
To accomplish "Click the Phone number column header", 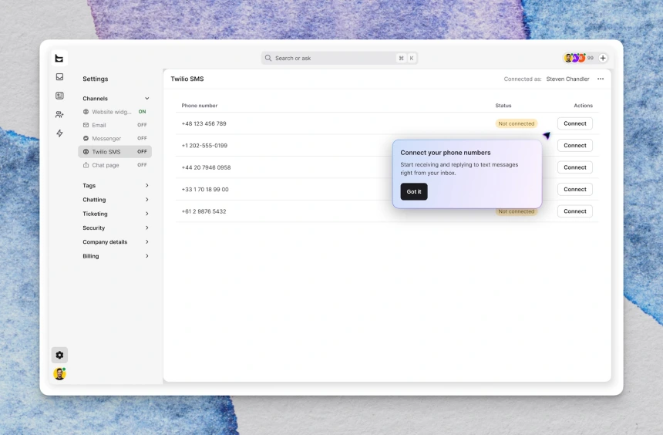I will click(200, 106).
